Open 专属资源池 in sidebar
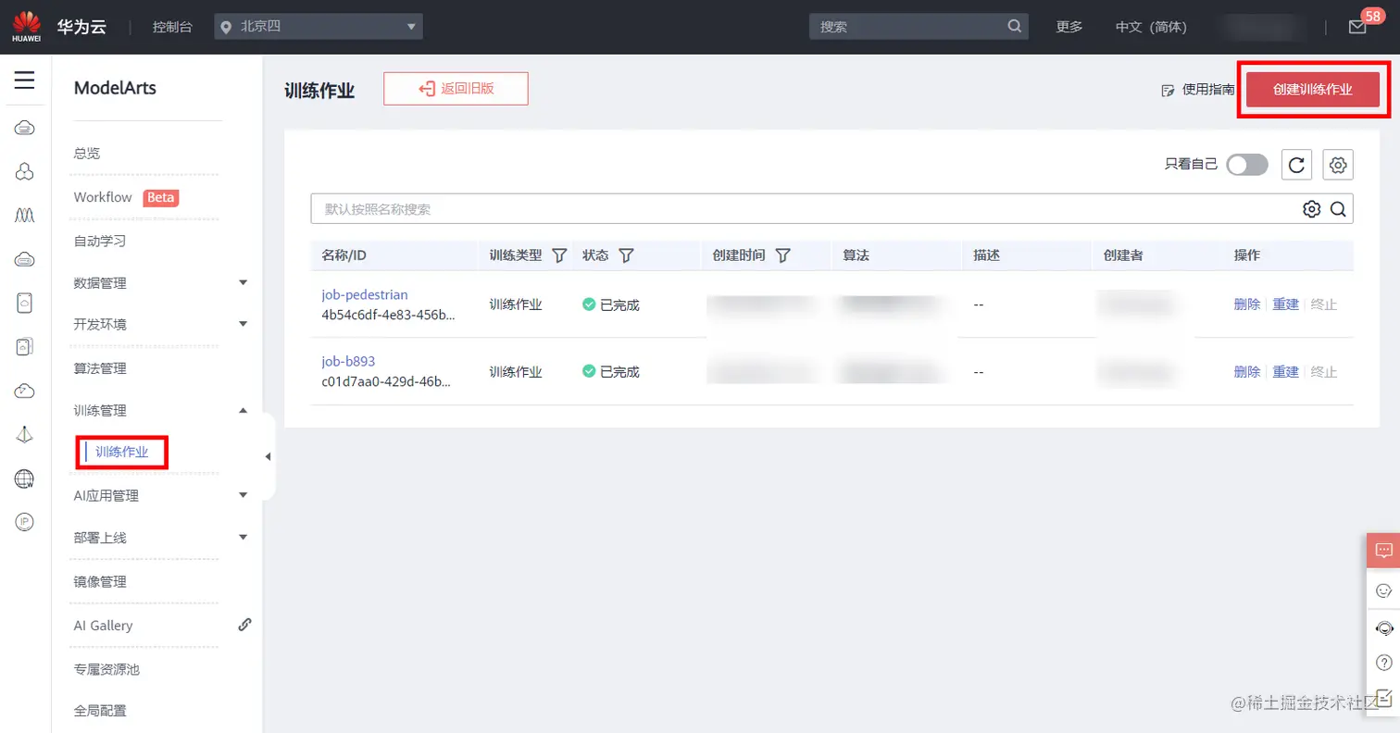This screenshot has width=1400, height=733. [106, 668]
